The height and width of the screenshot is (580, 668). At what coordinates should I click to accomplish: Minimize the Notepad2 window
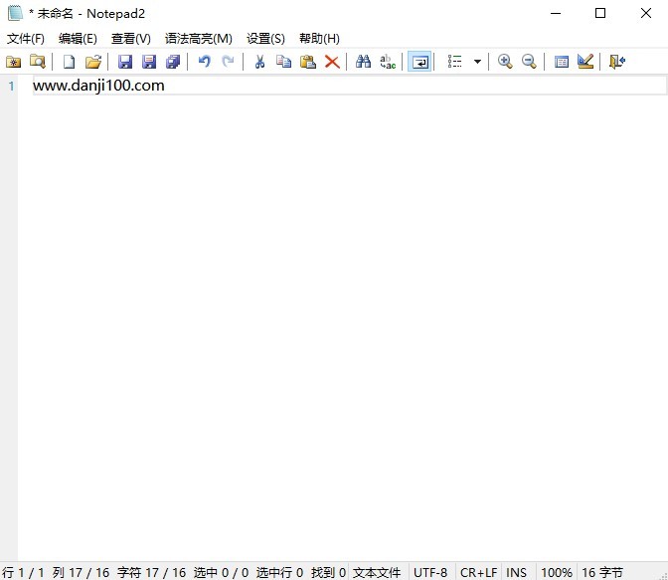click(x=556, y=13)
